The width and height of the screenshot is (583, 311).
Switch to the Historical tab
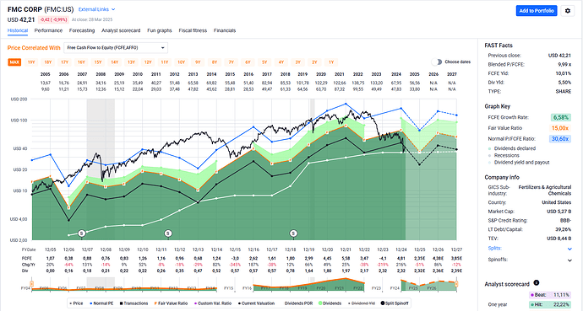(x=18, y=30)
